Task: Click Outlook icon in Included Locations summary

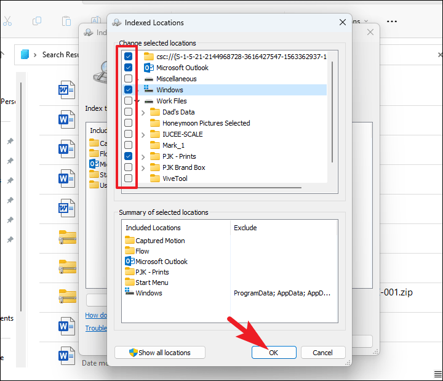Action: [130, 261]
